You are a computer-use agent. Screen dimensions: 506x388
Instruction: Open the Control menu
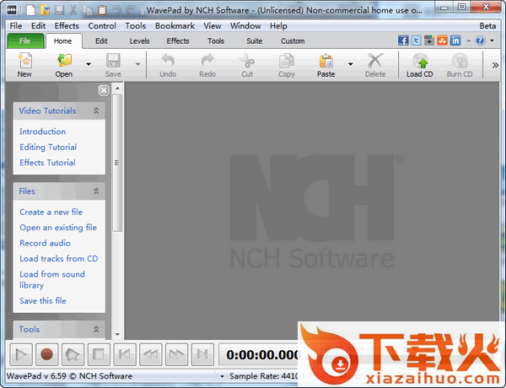click(102, 26)
